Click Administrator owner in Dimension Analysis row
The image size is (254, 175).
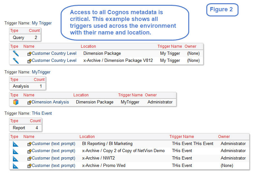160,102
